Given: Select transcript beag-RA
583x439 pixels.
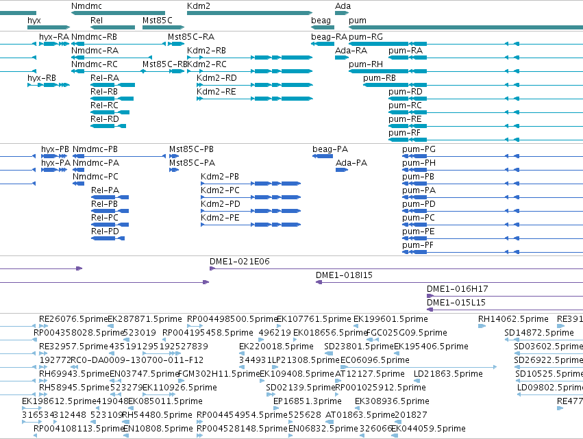Looking at the screenshot, I should pyautogui.click(x=323, y=44).
